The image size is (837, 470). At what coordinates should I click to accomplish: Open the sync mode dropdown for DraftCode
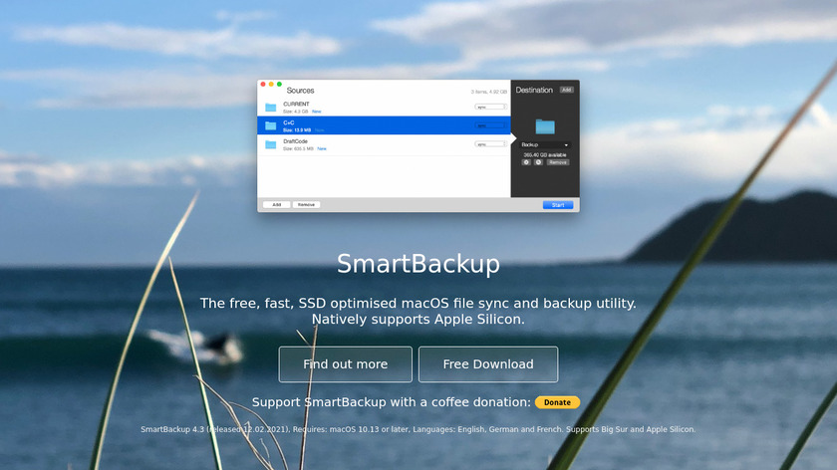490,144
